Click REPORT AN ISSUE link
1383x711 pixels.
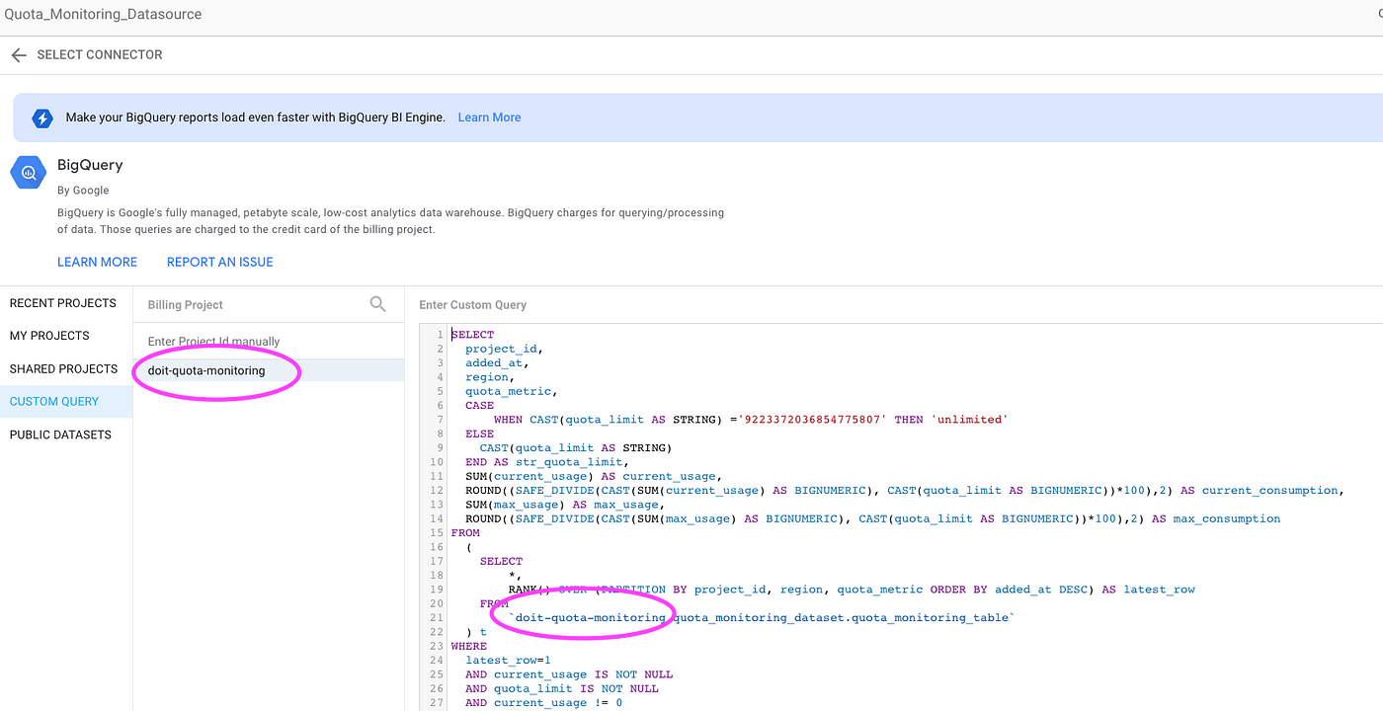coord(219,262)
